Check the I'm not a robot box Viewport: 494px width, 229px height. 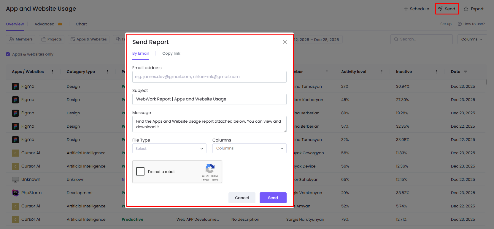click(x=140, y=171)
